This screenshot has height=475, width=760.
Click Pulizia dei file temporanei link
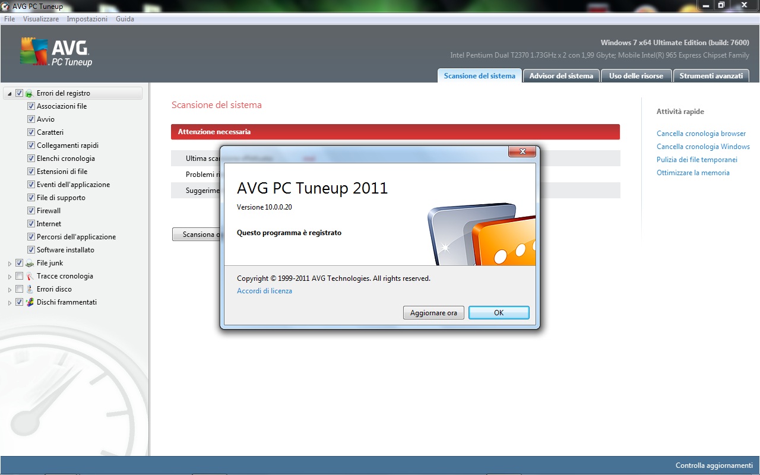coord(697,160)
